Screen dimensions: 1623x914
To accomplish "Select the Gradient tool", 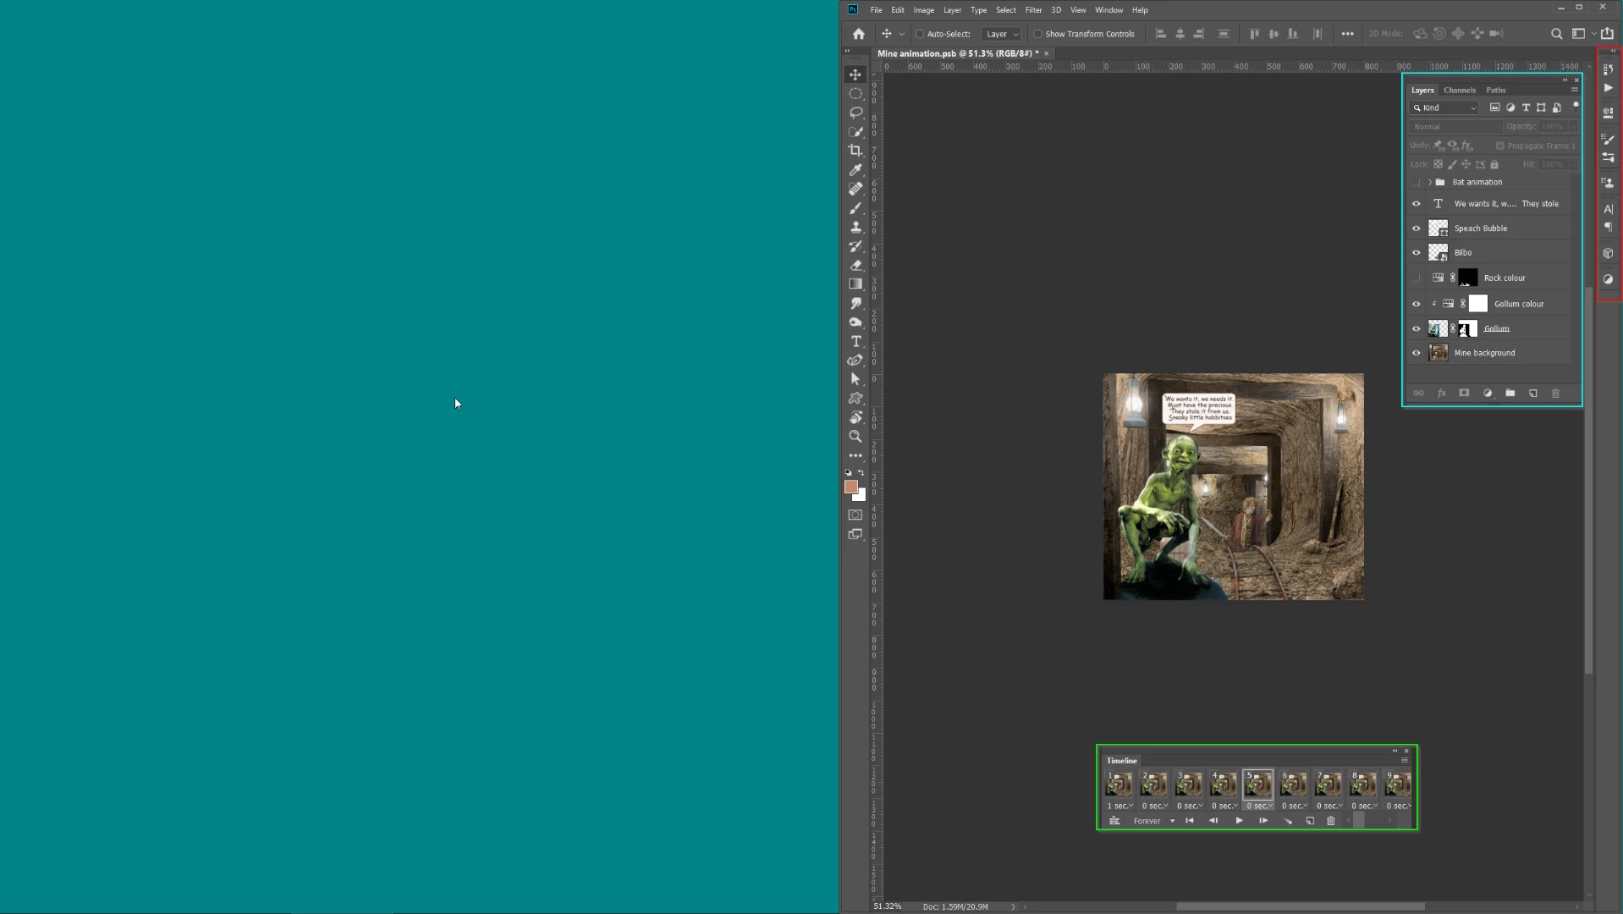I will (856, 284).
